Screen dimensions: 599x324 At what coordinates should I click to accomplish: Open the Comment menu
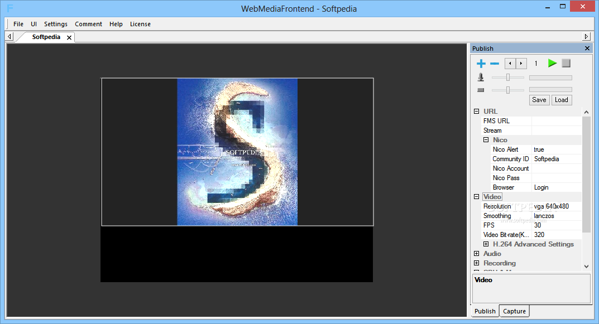coord(88,24)
